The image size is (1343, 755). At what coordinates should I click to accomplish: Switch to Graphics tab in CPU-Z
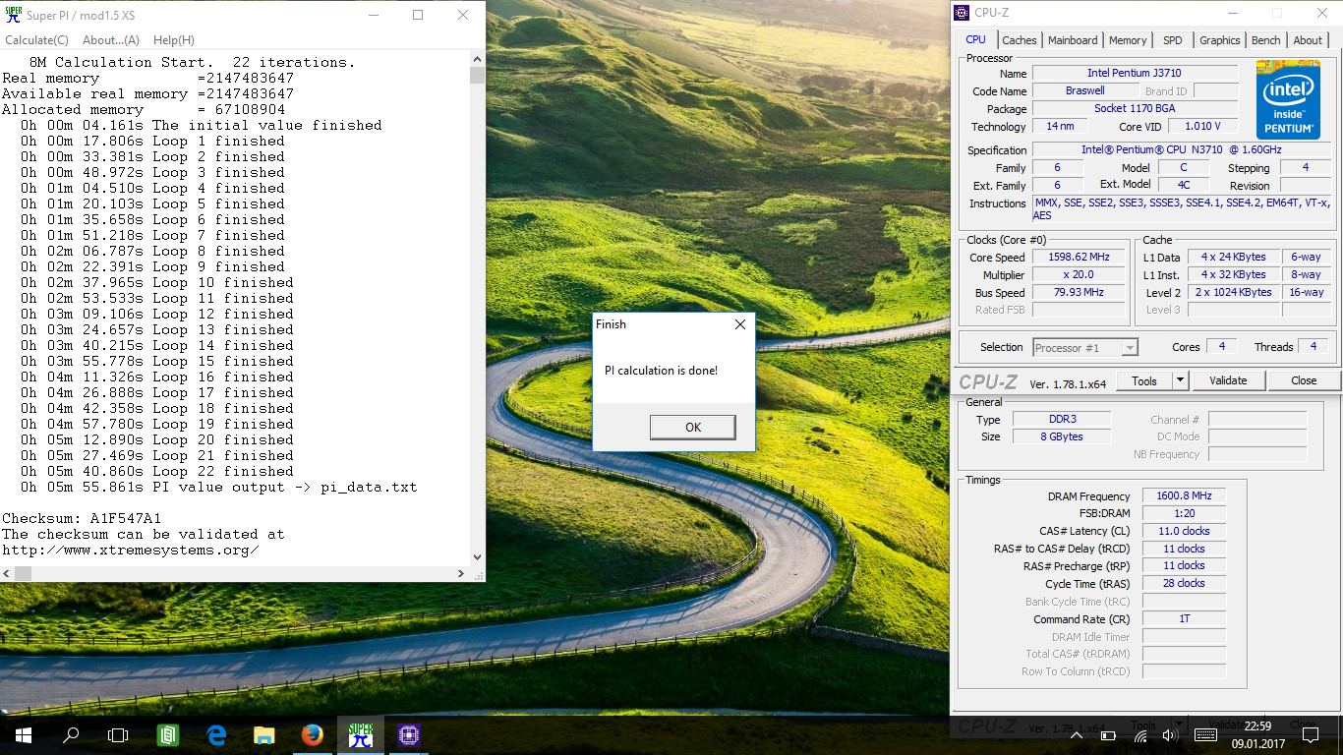(1220, 40)
